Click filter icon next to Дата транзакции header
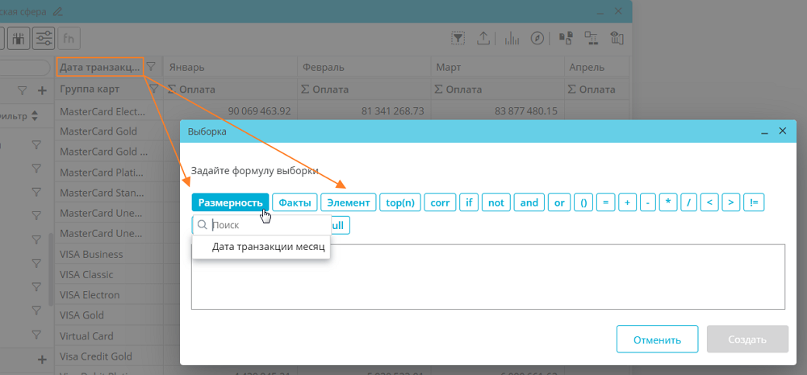This screenshot has height=375, width=807. pos(151,68)
